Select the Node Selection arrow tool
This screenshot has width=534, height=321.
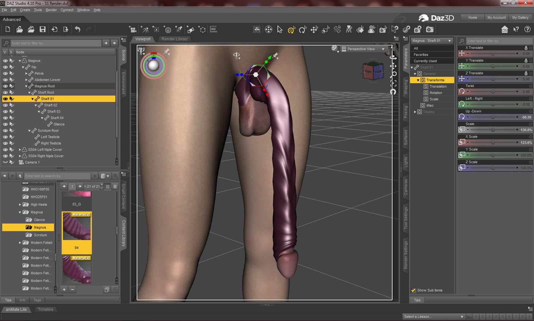point(280,30)
